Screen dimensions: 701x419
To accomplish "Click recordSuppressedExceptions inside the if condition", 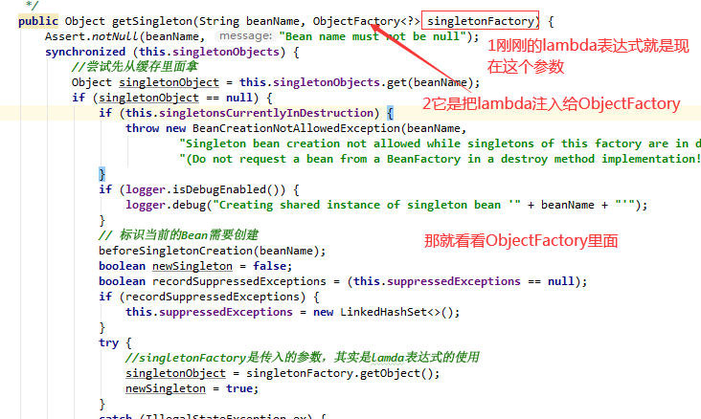I will pos(213,297).
